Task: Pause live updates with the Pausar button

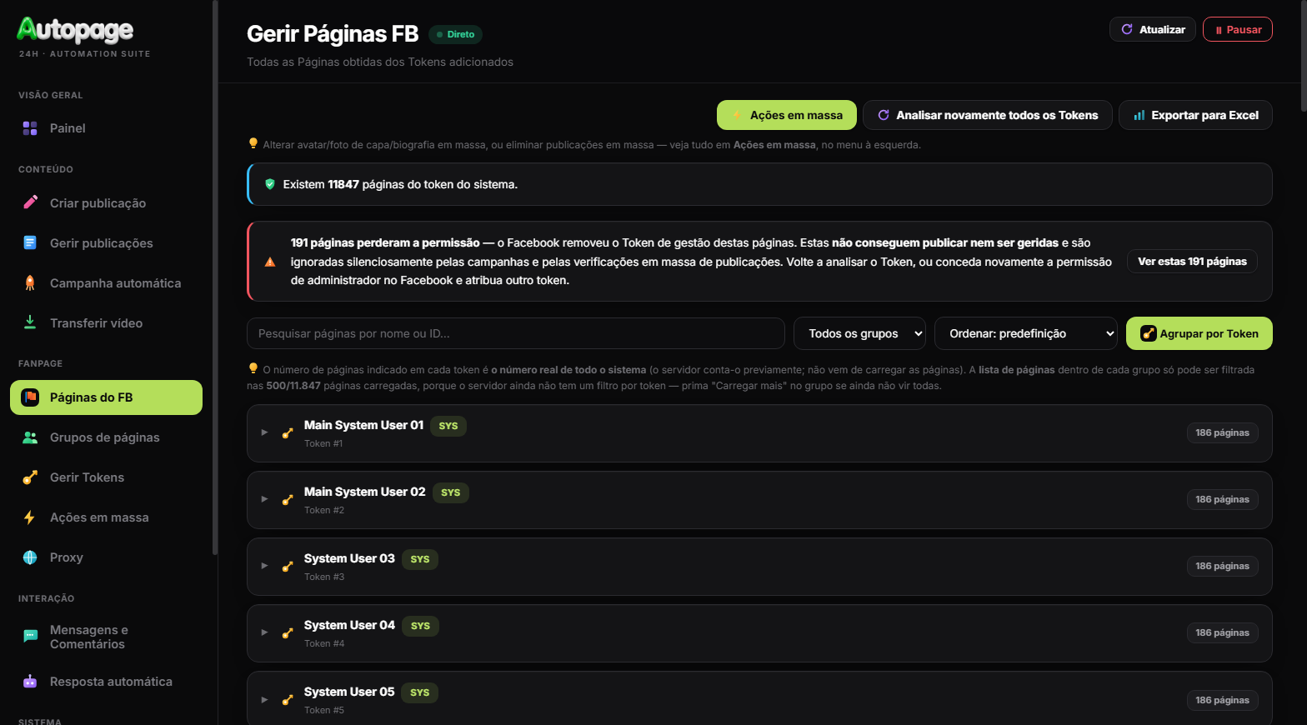Action: [x=1237, y=29]
